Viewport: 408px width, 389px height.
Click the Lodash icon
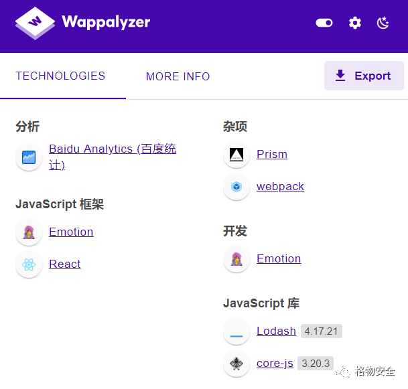236,331
